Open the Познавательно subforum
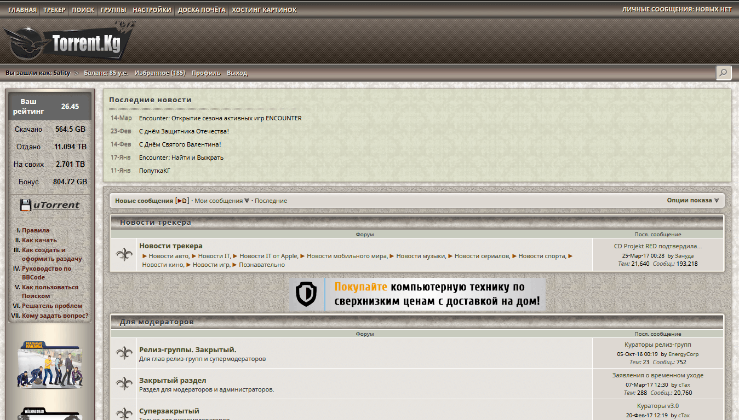 [262, 265]
